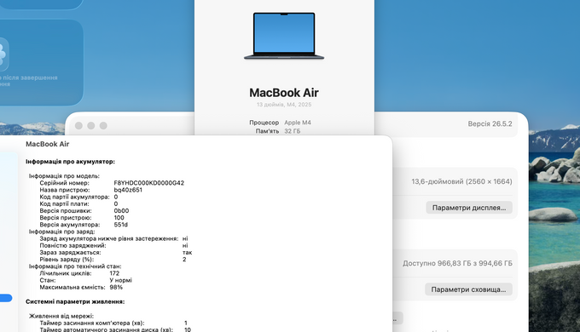Click the MacBook Air laptop image
Image resolution: width=580 pixels, height=332 pixels.
point(284,36)
